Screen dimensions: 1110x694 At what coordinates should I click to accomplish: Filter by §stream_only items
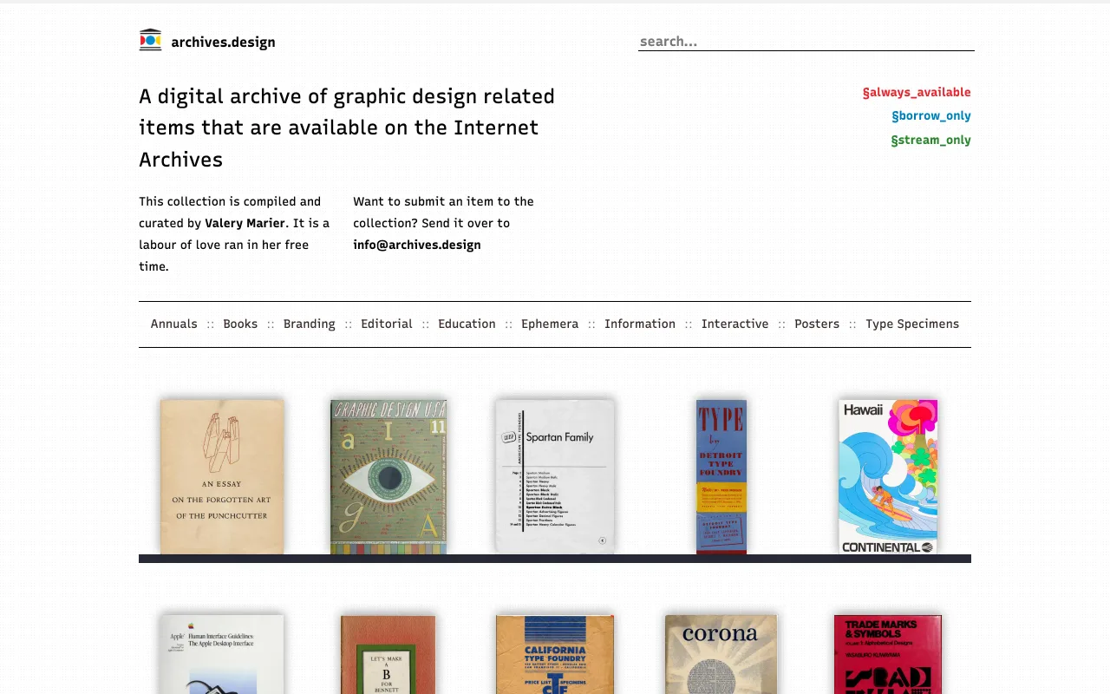[x=931, y=140]
